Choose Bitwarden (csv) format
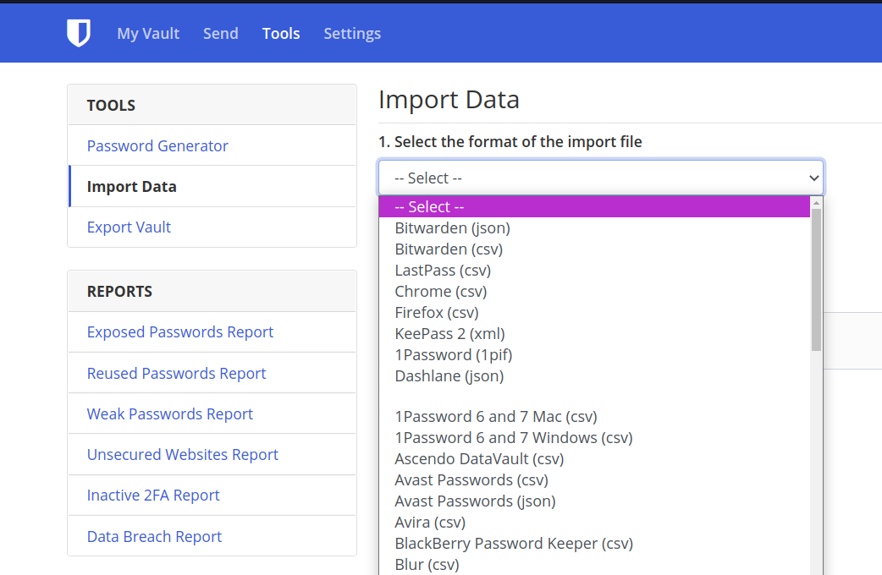 tap(594, 249)
